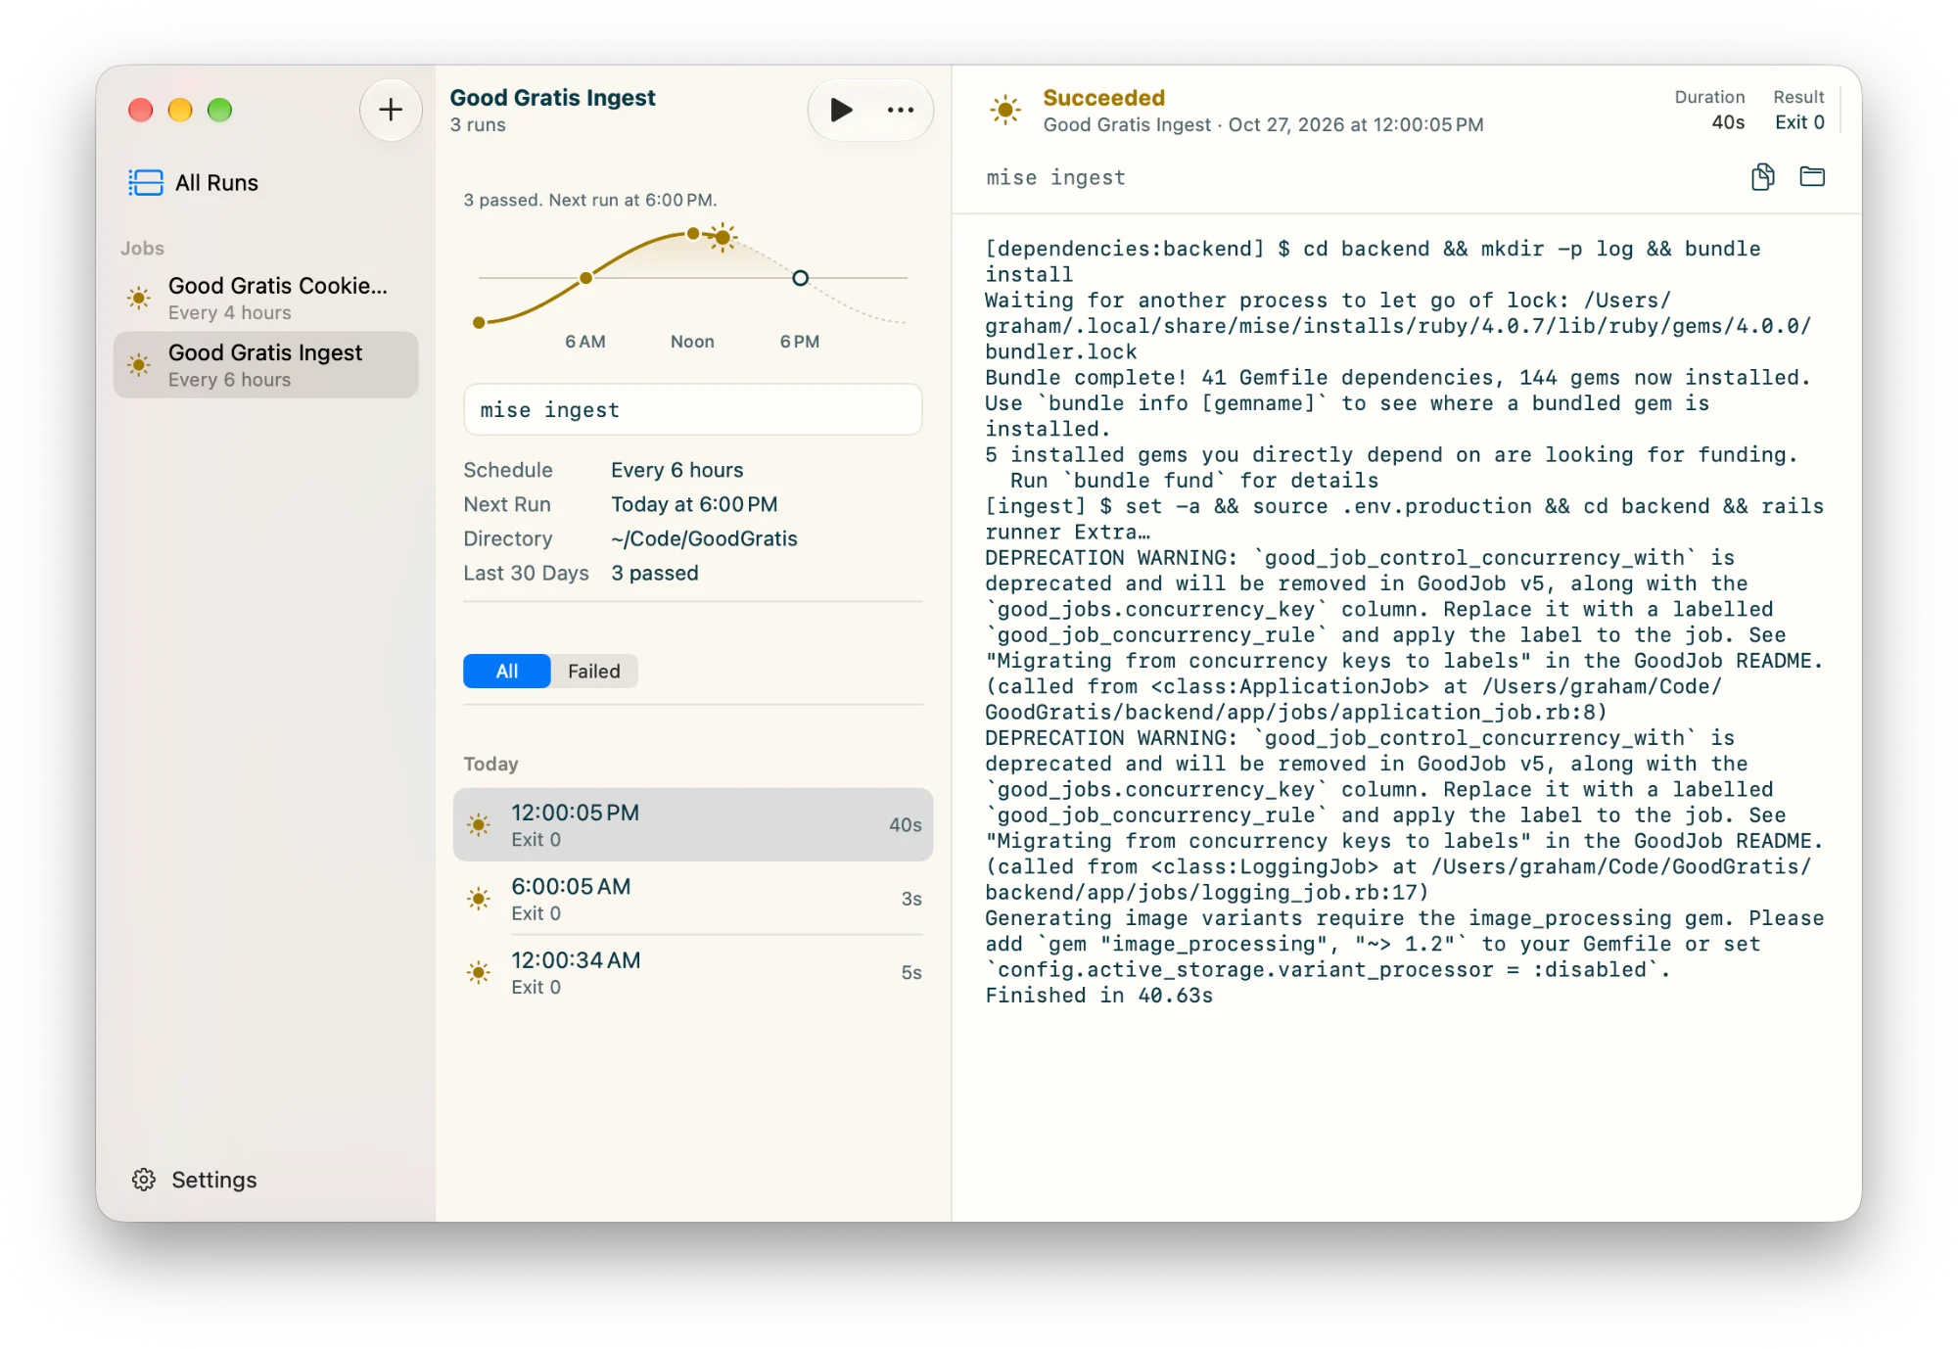Click the ~/Code/GoodGratis directory value

coord(704,538)
